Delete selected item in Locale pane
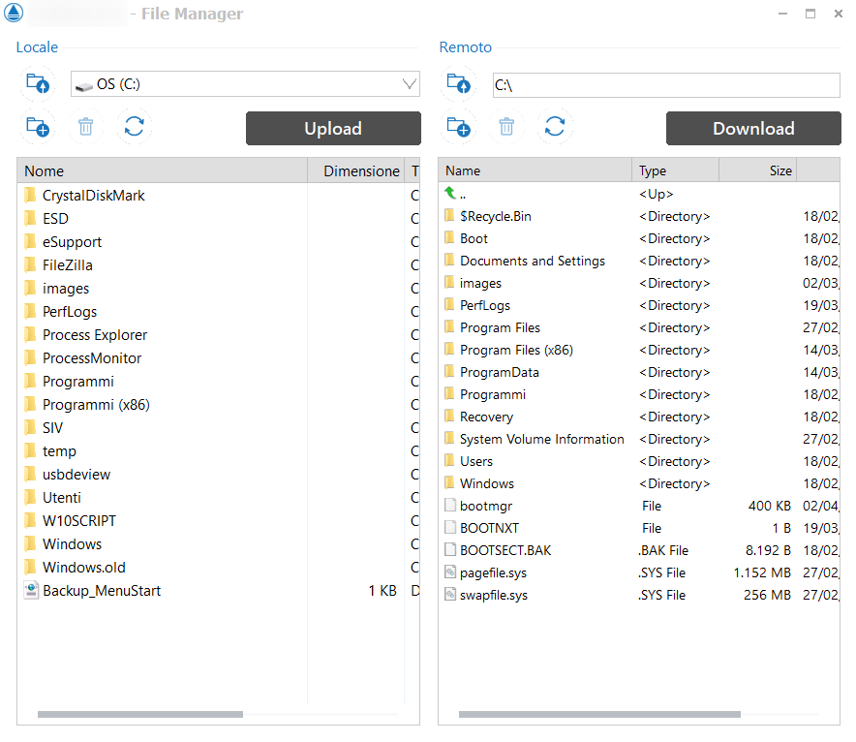The height and width of the screenshot is (742, 856). coord(86,127)
